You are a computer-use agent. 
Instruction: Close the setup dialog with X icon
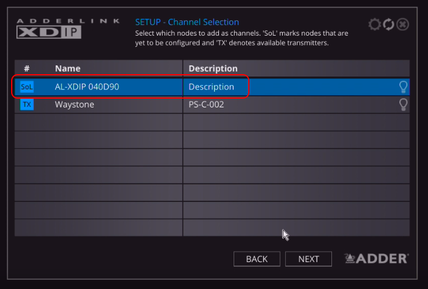click(403, 25)
